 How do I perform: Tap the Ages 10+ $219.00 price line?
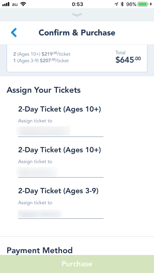point(42,54)
